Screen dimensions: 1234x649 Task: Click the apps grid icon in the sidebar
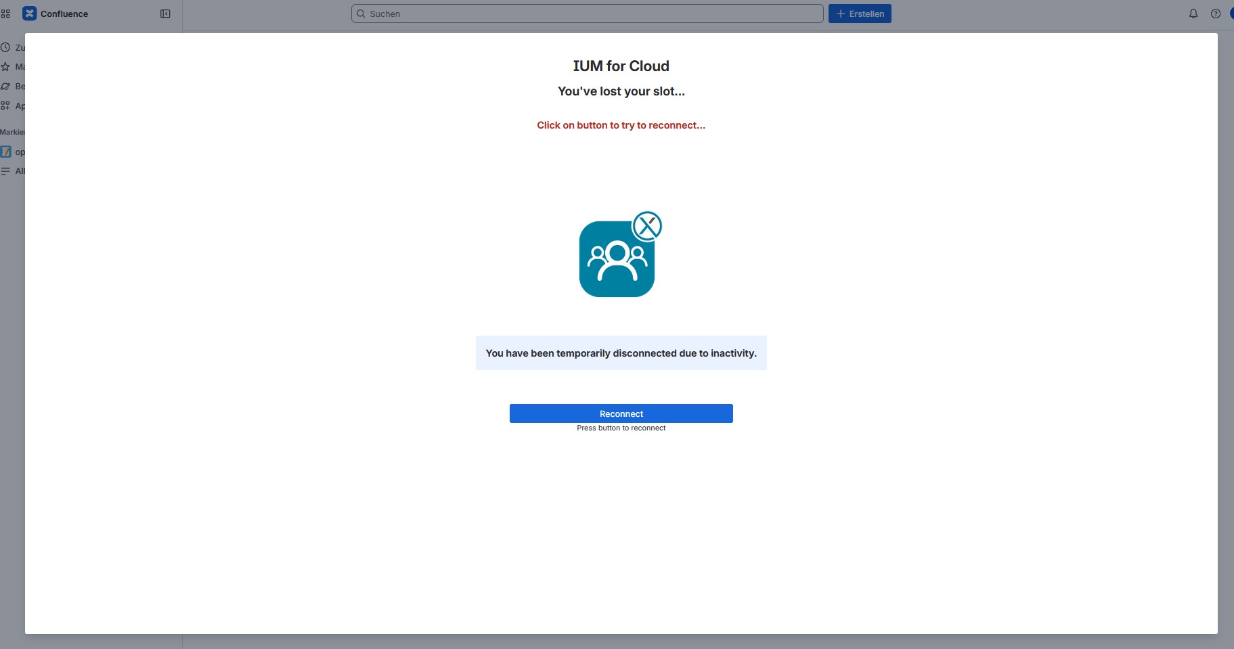point(5,106)
